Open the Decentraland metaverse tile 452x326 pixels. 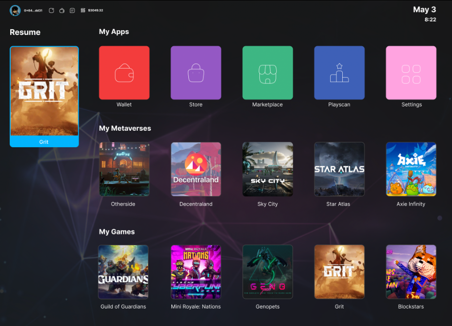click(196, 169)
